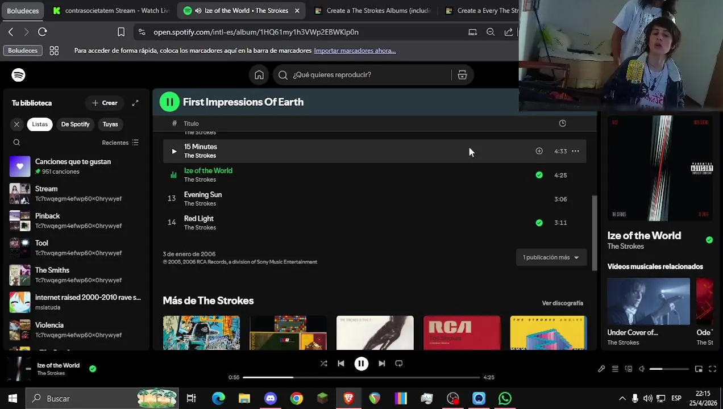Image resolution: width=723 pixels, height=409 pixels.
Task: Click Ver discografía link
Action: [562, 303]
